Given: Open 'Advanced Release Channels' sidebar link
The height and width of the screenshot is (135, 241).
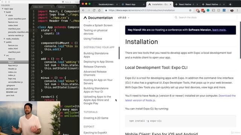Looking at the screenshot, I should tap(95, 73).
